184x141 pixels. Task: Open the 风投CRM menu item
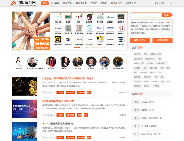point(67,3)
